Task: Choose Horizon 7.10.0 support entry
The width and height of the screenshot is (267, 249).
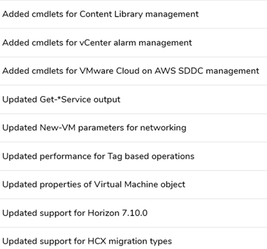Action: point(133,213)
